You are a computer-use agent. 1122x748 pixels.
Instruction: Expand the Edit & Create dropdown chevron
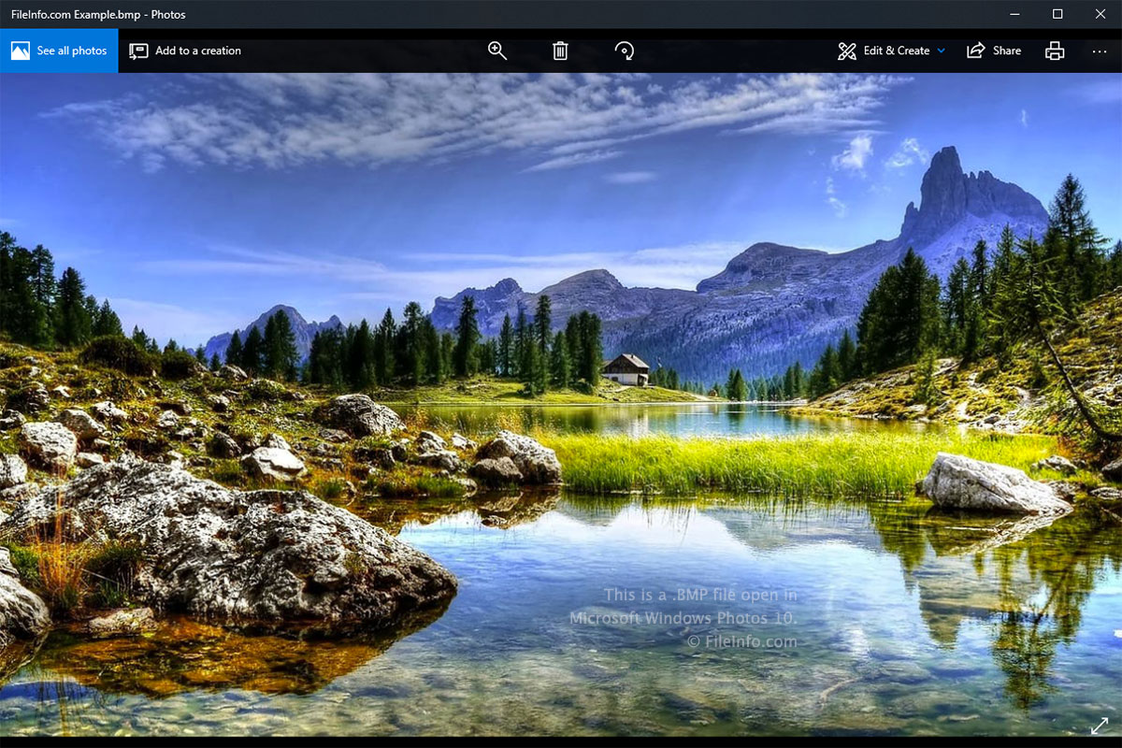[941, 50]
